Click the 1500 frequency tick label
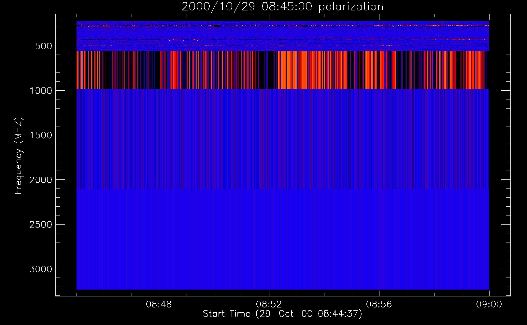This screenshot has width=527, height=325. tap(41, 135)
